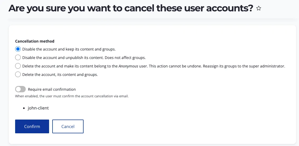Click the 'Disable the account and keep its content and groups' label text
Viewport: 299px width, 146px height.
(x=69, y=49)
